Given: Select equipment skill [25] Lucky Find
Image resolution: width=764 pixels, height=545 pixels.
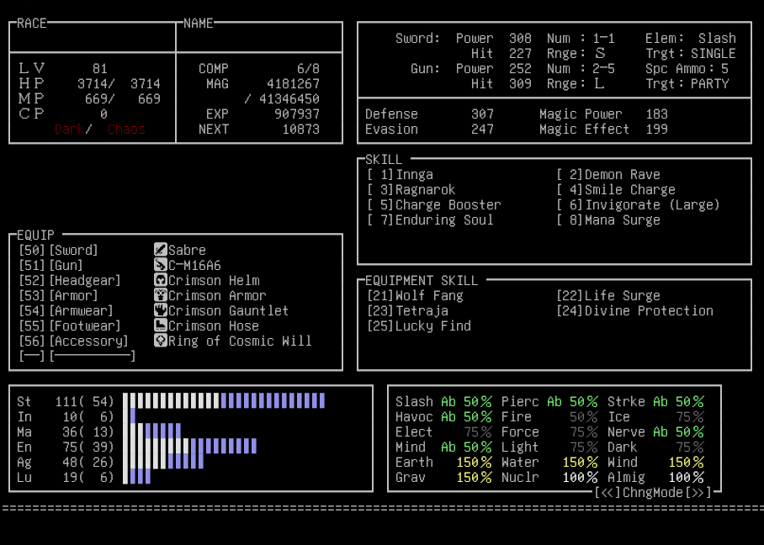Looking at the screenshot, I should pyautogui.click(x=419, y=325).
